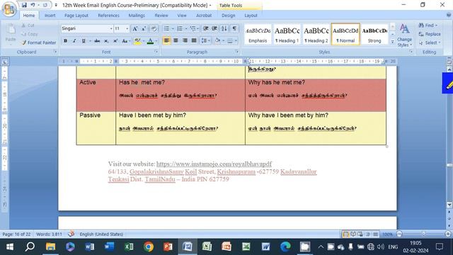The image size is (453, 255).
Task: Toggle show paragraph marks
Action: [234, 28]
